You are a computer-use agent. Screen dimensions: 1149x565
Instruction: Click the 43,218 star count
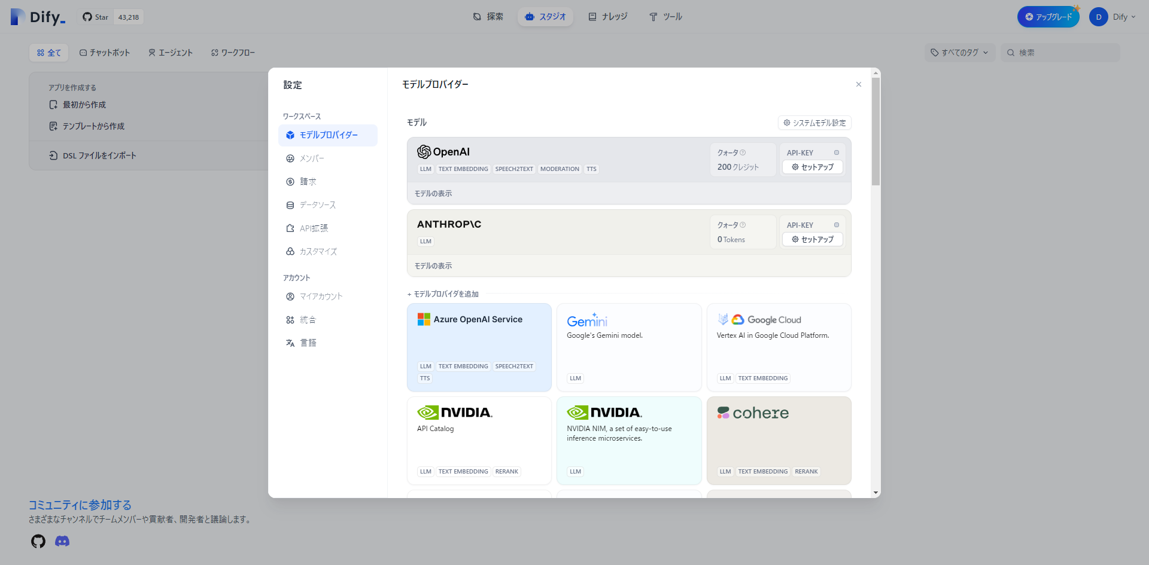(129, 17)
